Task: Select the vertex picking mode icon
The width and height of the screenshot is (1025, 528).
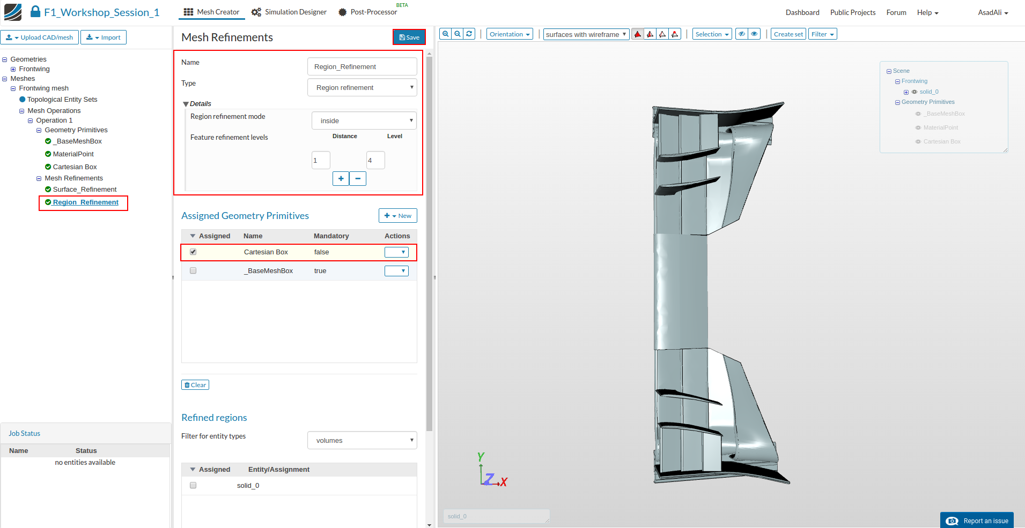Action: pyautogui.click(x=675, y=34)
